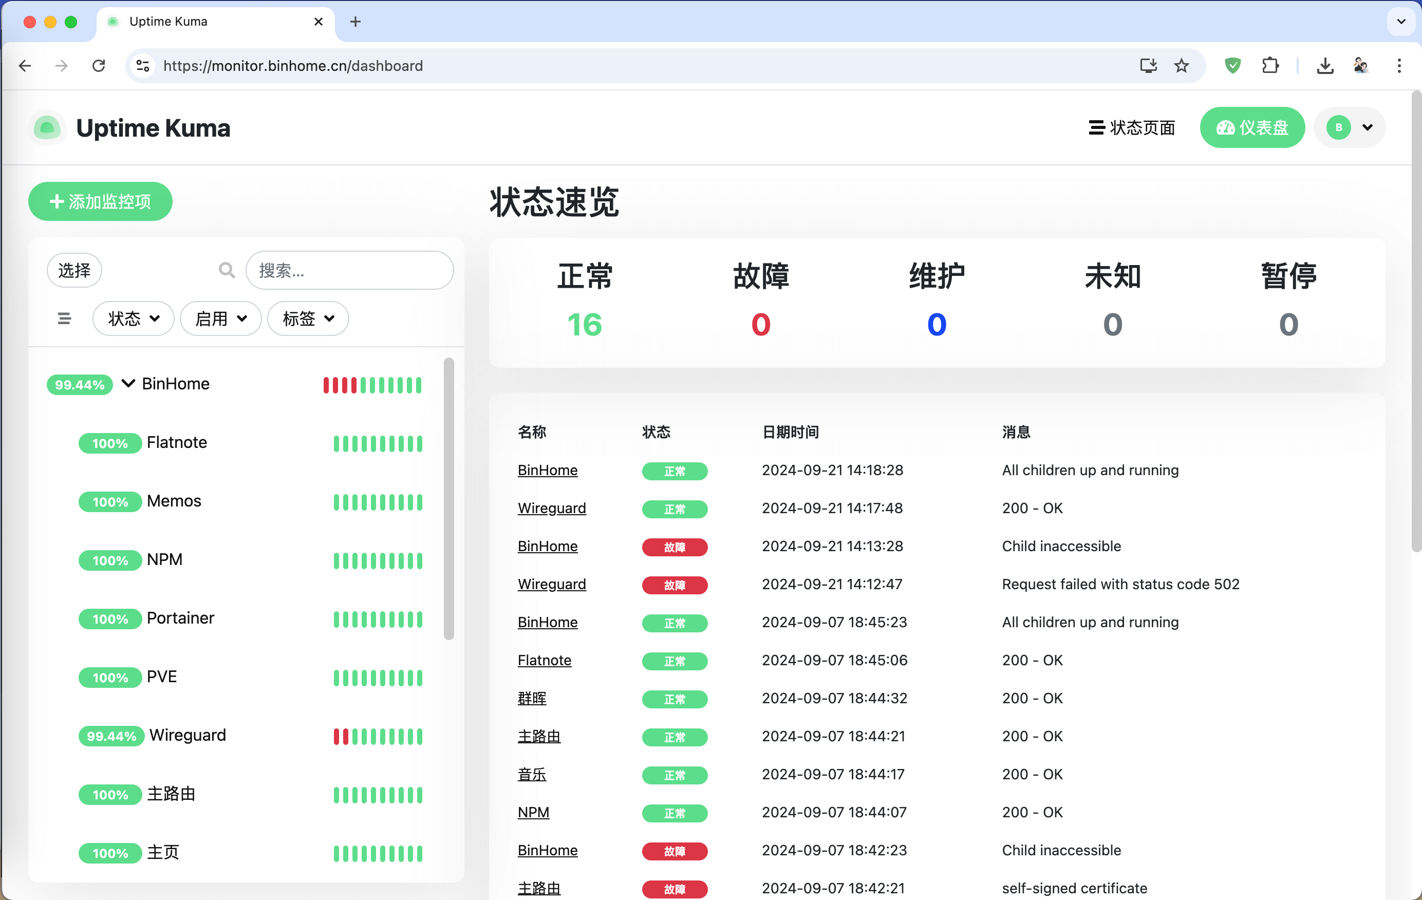
Task: Click the Uptime Kuma logo icon
Action: pos(47,127)
